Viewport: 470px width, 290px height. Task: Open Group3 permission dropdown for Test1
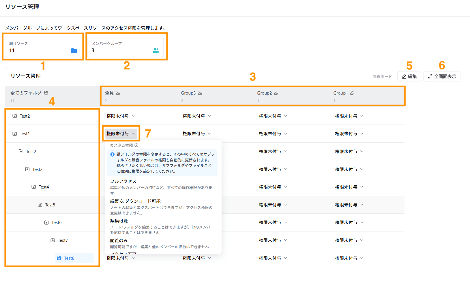[x=197, y=134]
